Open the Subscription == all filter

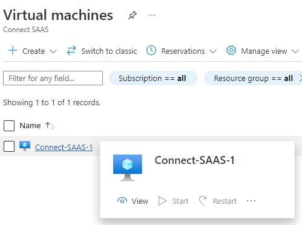click(x=153, y=78)
